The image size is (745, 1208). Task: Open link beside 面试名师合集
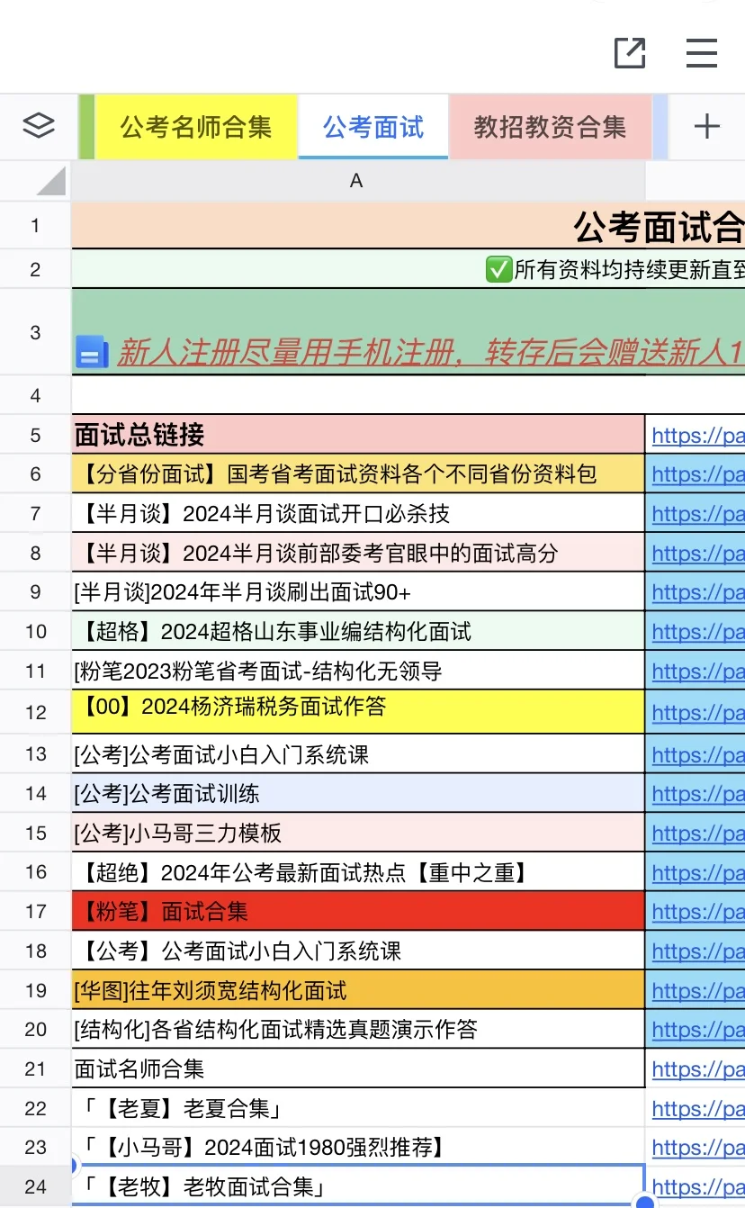698,1068
